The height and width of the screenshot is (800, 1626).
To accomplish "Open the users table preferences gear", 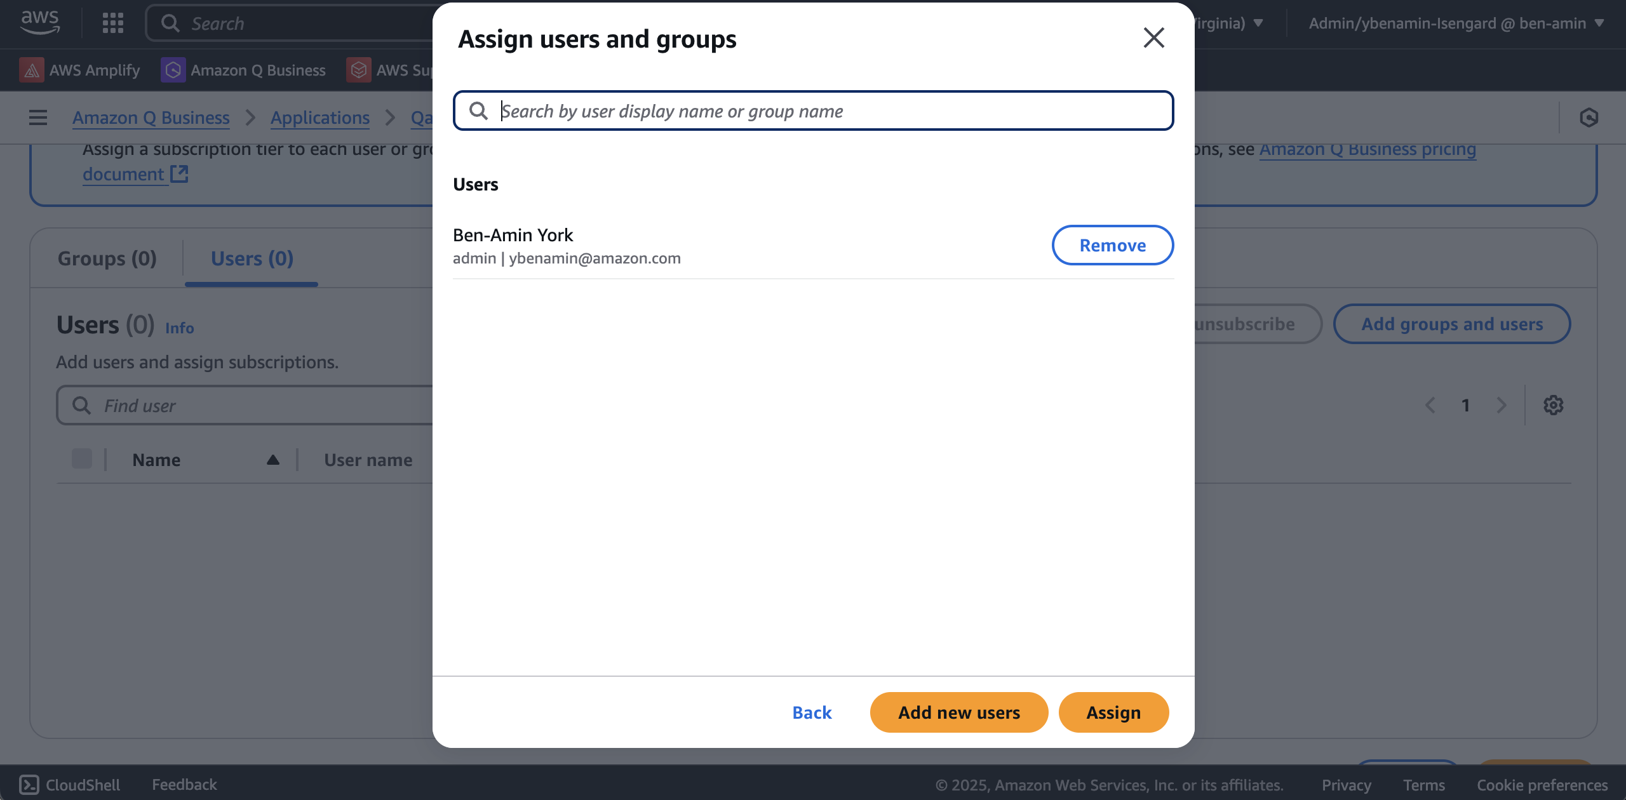I will [x=1554, y=405].
